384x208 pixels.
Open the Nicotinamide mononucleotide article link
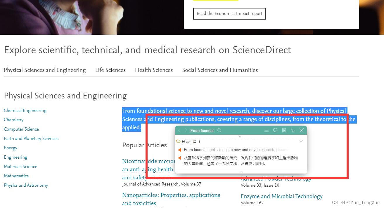click(148, 169)
